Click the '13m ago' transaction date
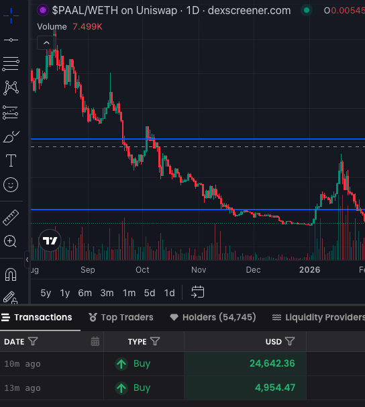The height and width of the screenshot is (407, 365). [x=23, y=388]
